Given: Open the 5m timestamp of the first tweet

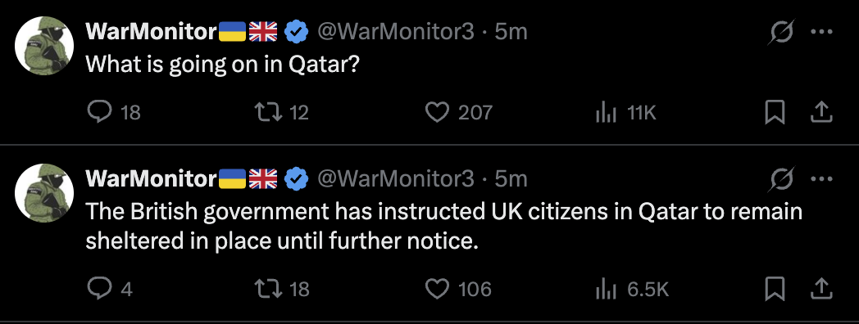Looking at the screenshot, I should (510, 32).
